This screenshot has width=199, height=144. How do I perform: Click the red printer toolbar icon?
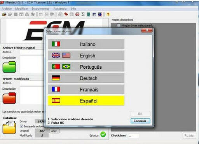coord(77,14)
